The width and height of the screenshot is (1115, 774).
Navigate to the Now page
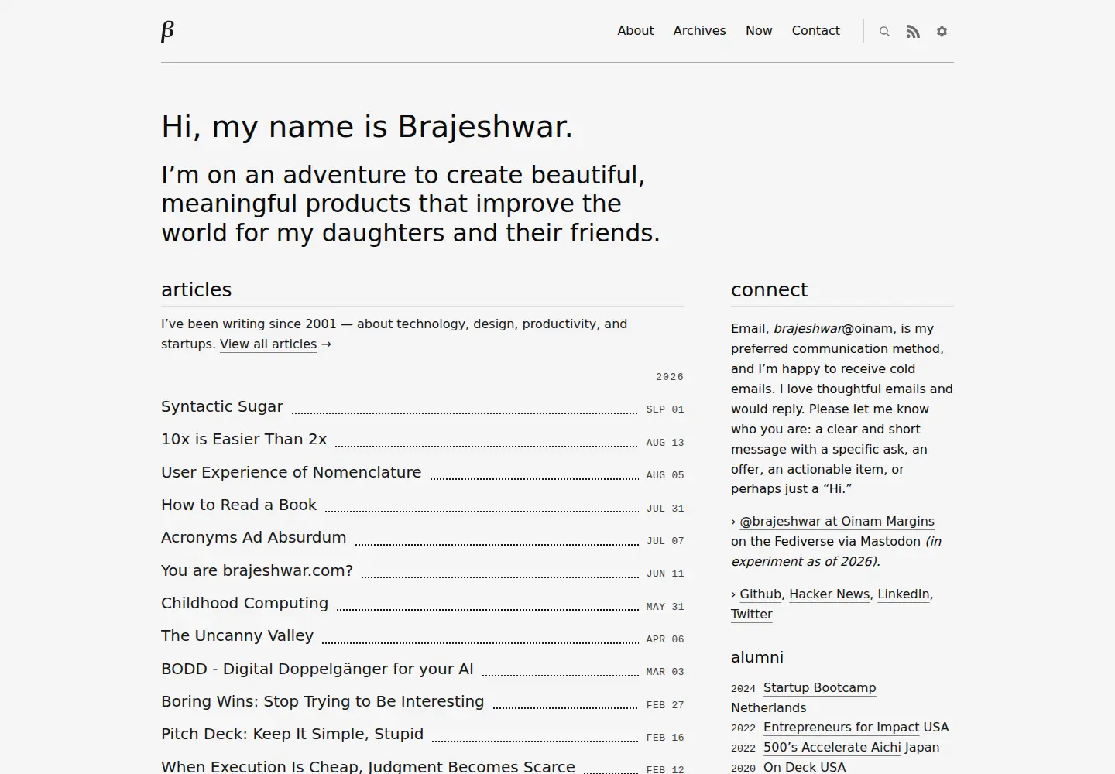(759, 31)
